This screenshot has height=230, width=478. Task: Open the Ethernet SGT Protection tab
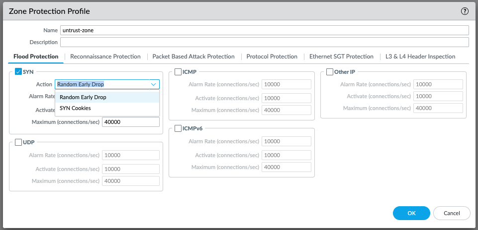pos(341,57)
